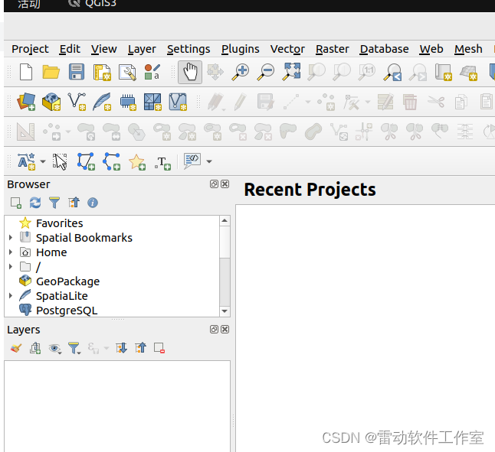Screen dimensions: 495x452
Task: Open the Settings menu
Action: coord(188,49)
